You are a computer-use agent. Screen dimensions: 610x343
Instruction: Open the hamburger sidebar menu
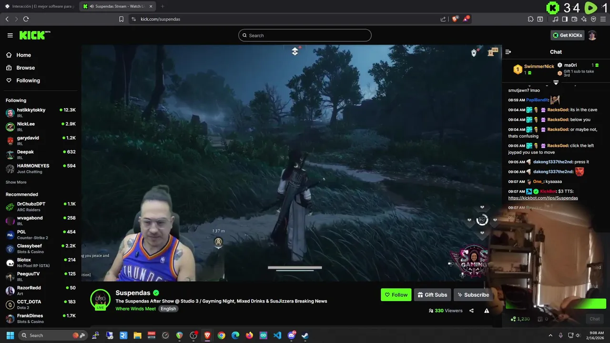(x=10, y=35)
